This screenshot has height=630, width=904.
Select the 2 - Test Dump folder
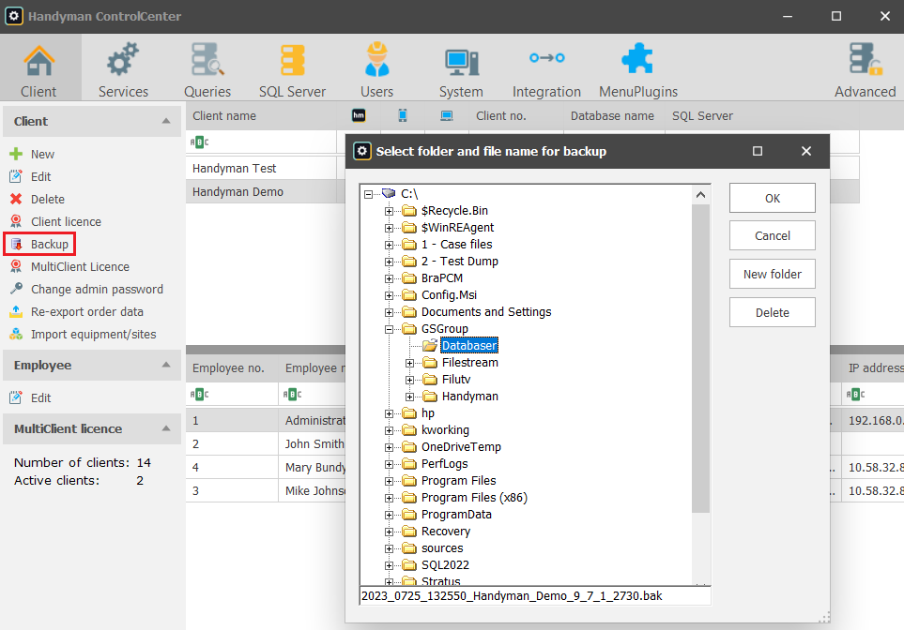[459, 262]
